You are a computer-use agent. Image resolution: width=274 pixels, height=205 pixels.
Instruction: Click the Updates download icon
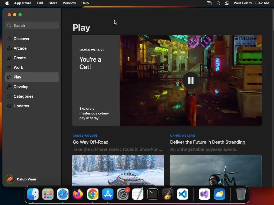(x=9, y=106)
